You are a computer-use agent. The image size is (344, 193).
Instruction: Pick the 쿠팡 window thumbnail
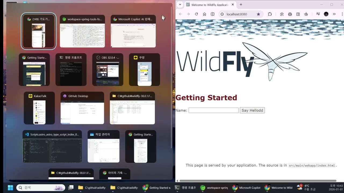pos(145,70)
